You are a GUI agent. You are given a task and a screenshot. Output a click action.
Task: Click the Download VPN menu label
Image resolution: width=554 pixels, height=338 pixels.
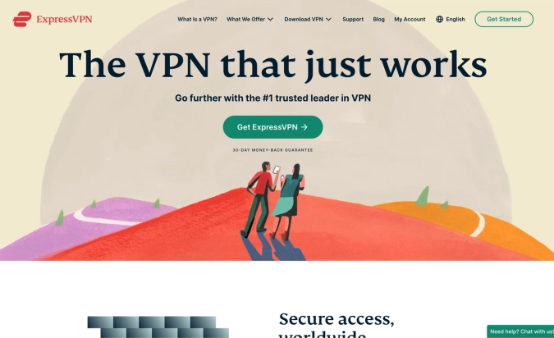coord(304,19)
